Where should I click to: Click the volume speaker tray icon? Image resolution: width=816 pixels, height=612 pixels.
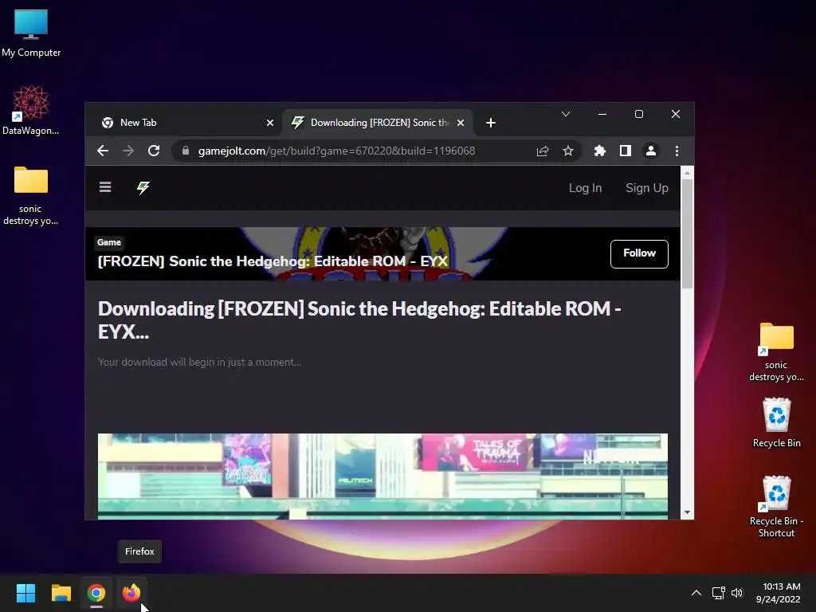coord(737,593)
